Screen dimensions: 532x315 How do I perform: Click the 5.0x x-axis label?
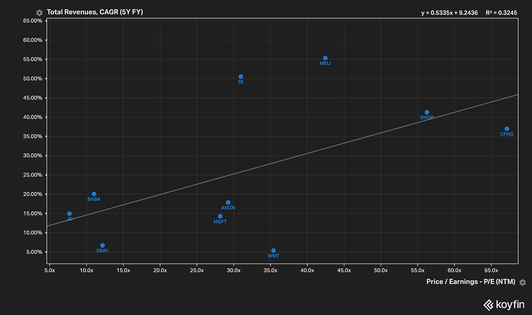pos(50,270)
